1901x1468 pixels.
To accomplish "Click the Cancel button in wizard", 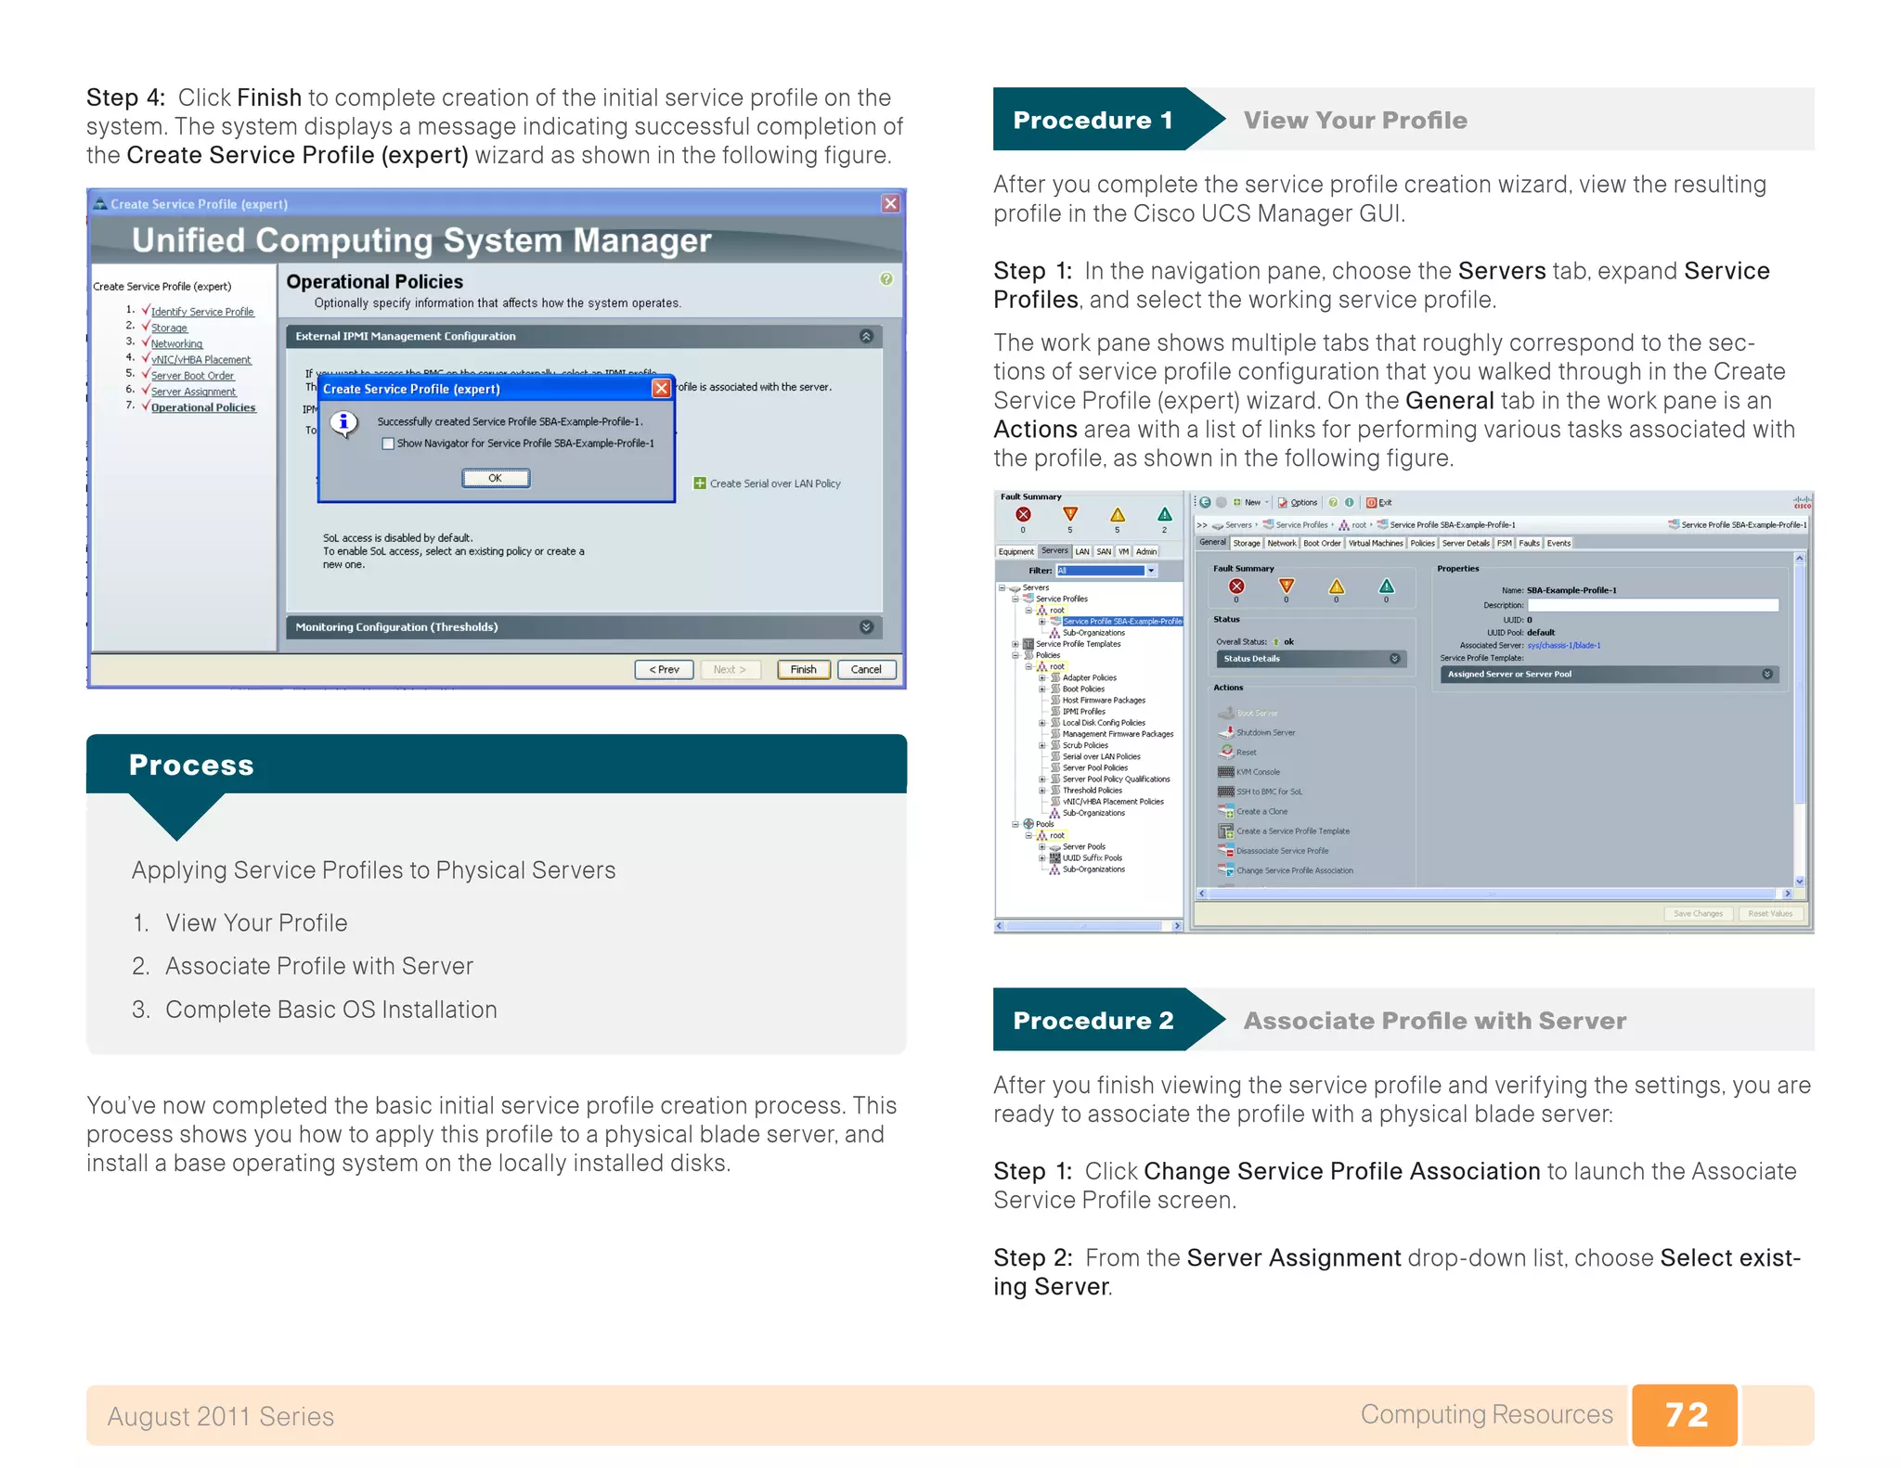I will pyautogui.click(x=866, y=669).
